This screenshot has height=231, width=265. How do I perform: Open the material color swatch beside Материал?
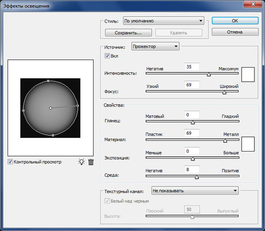(x=248, y=144)
